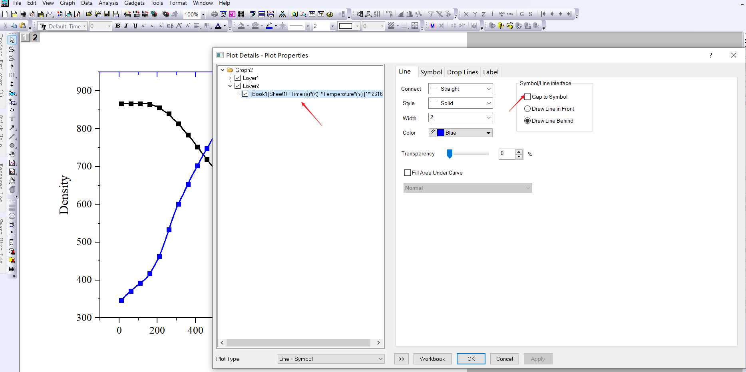This screenshot has height=372, width=746.
Task: Click the >> expand panel button
Action: 402,359
